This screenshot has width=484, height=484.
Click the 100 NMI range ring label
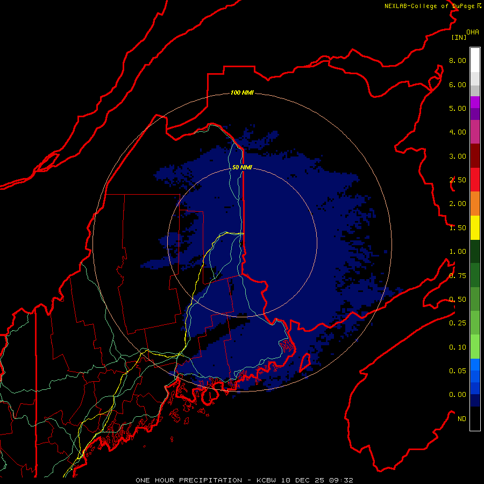tap(243, 92)
